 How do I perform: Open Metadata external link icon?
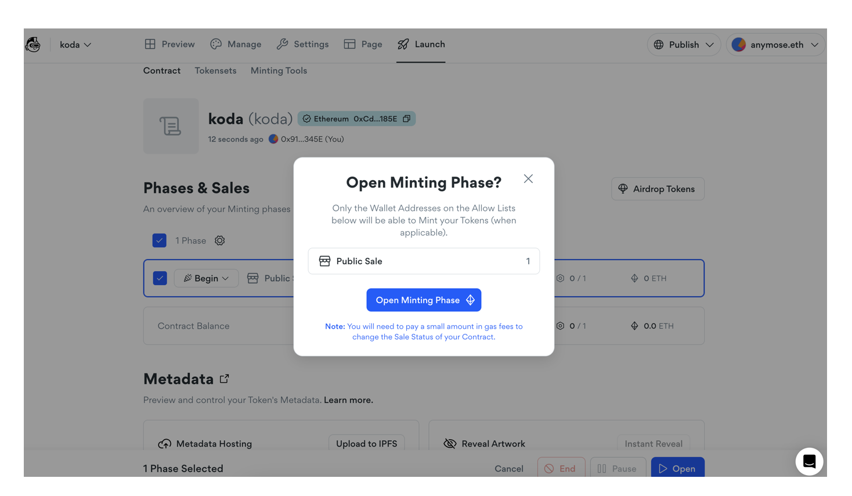pos(225,379)
